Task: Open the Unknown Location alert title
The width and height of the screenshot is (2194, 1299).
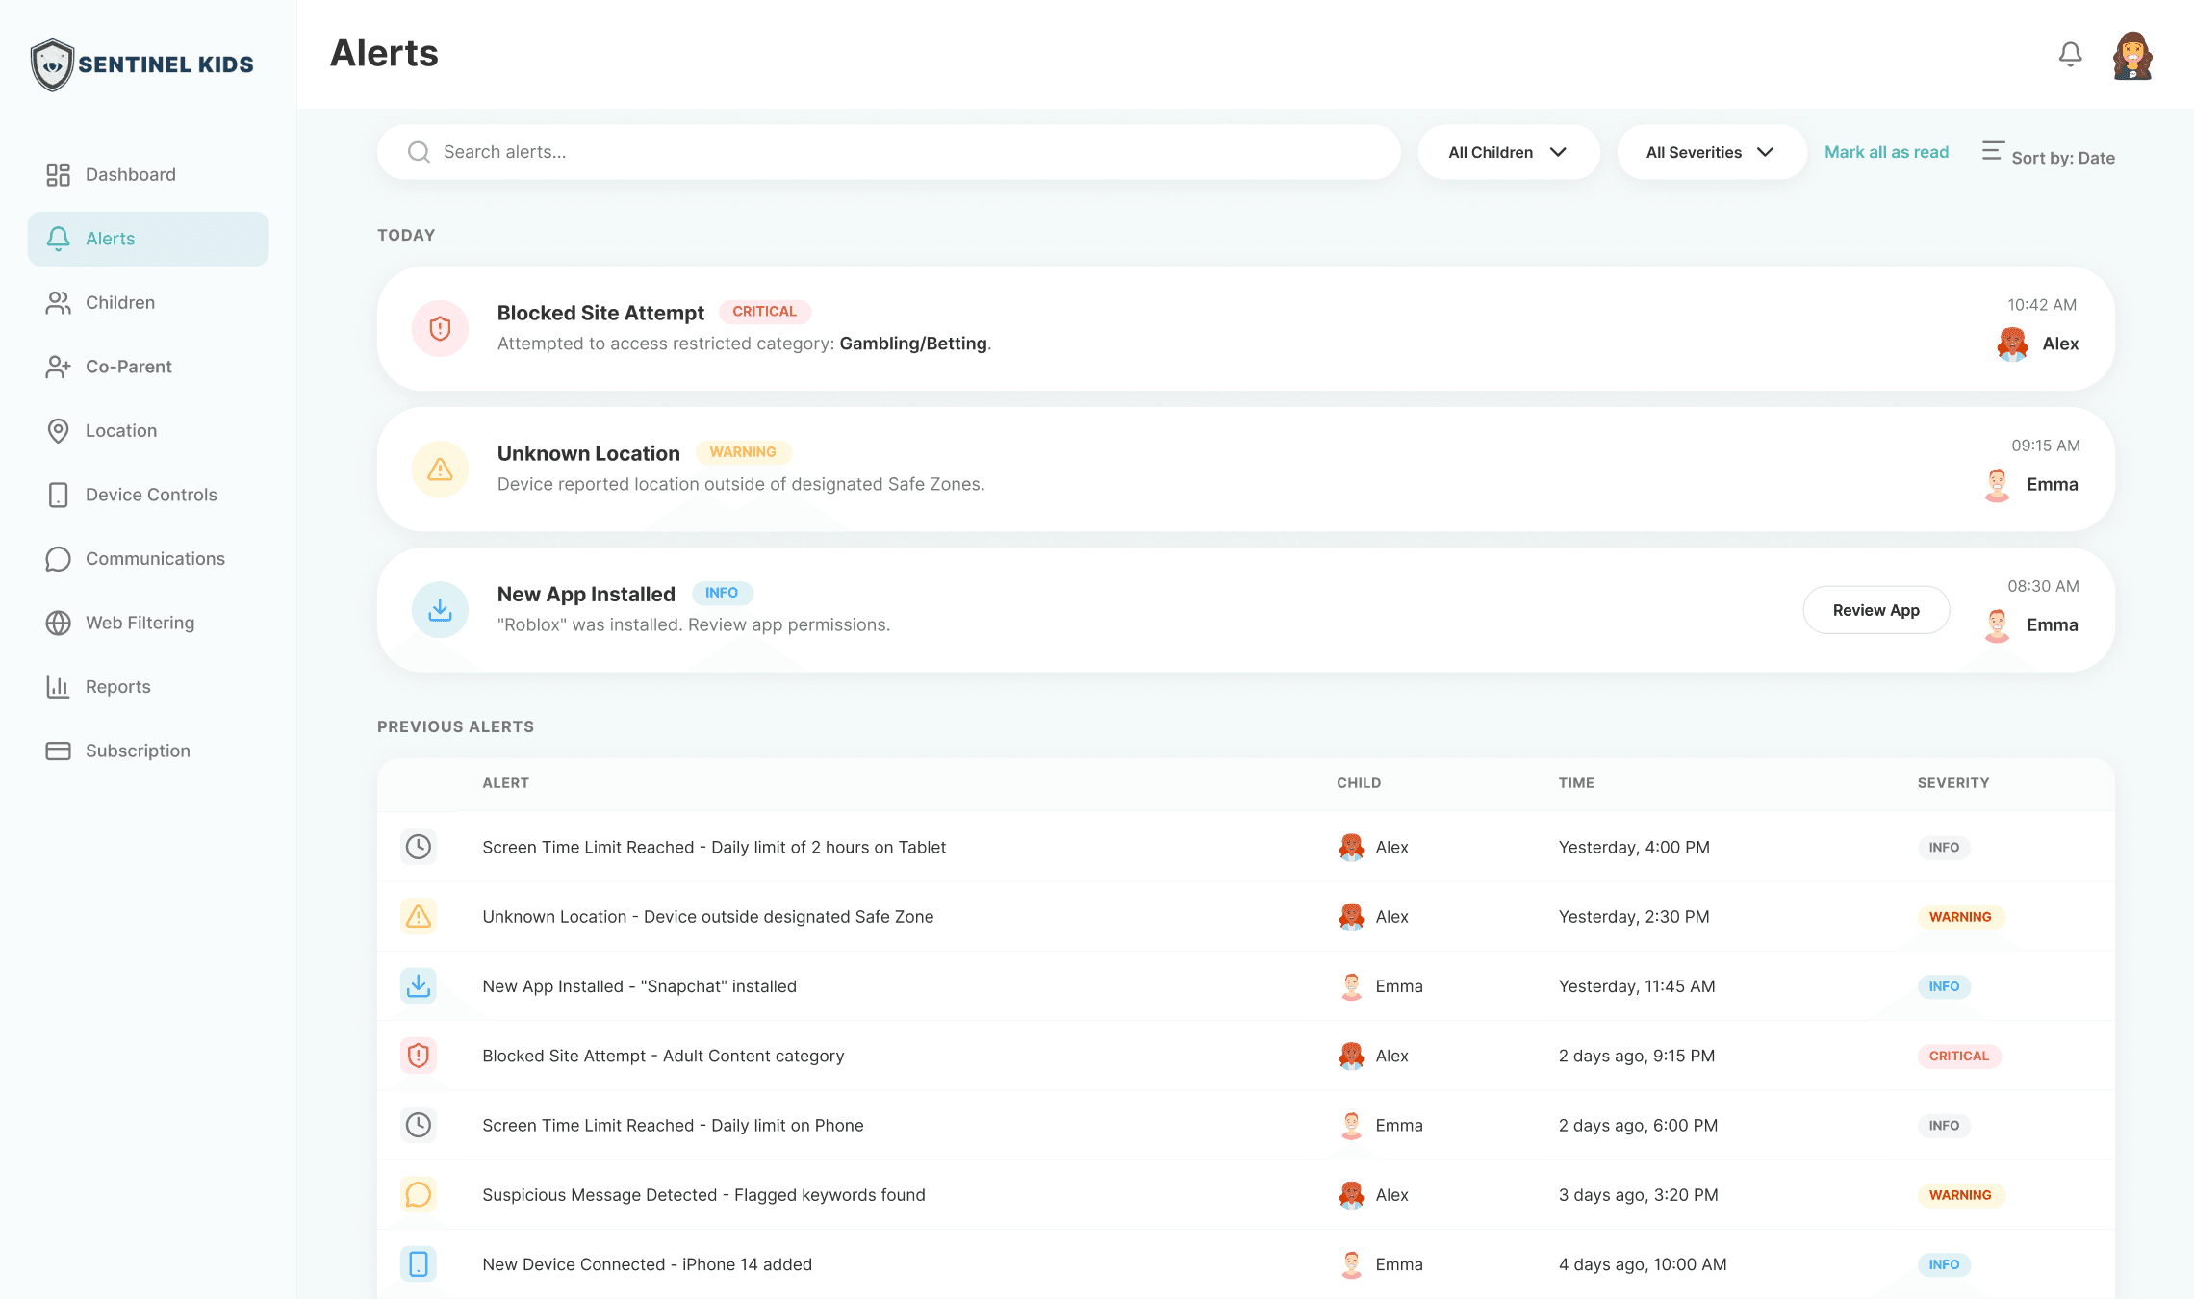Action: 589,453
